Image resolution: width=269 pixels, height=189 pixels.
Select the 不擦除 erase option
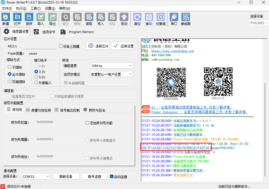[10, 67]
